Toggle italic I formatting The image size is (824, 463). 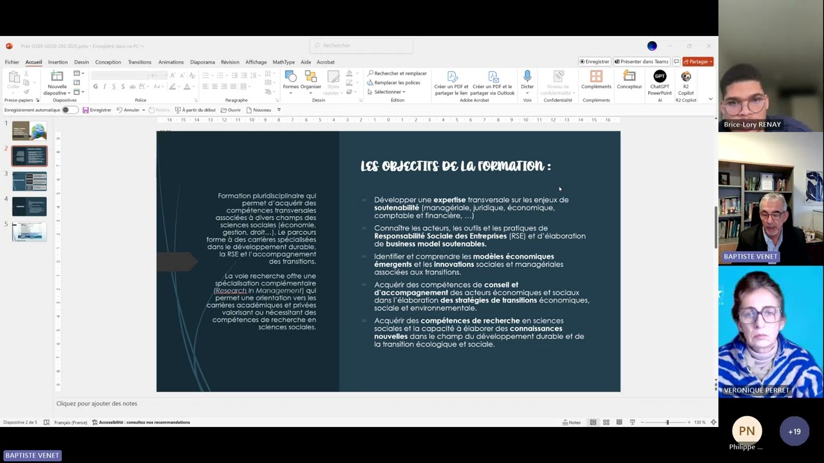tap(104, 87)
